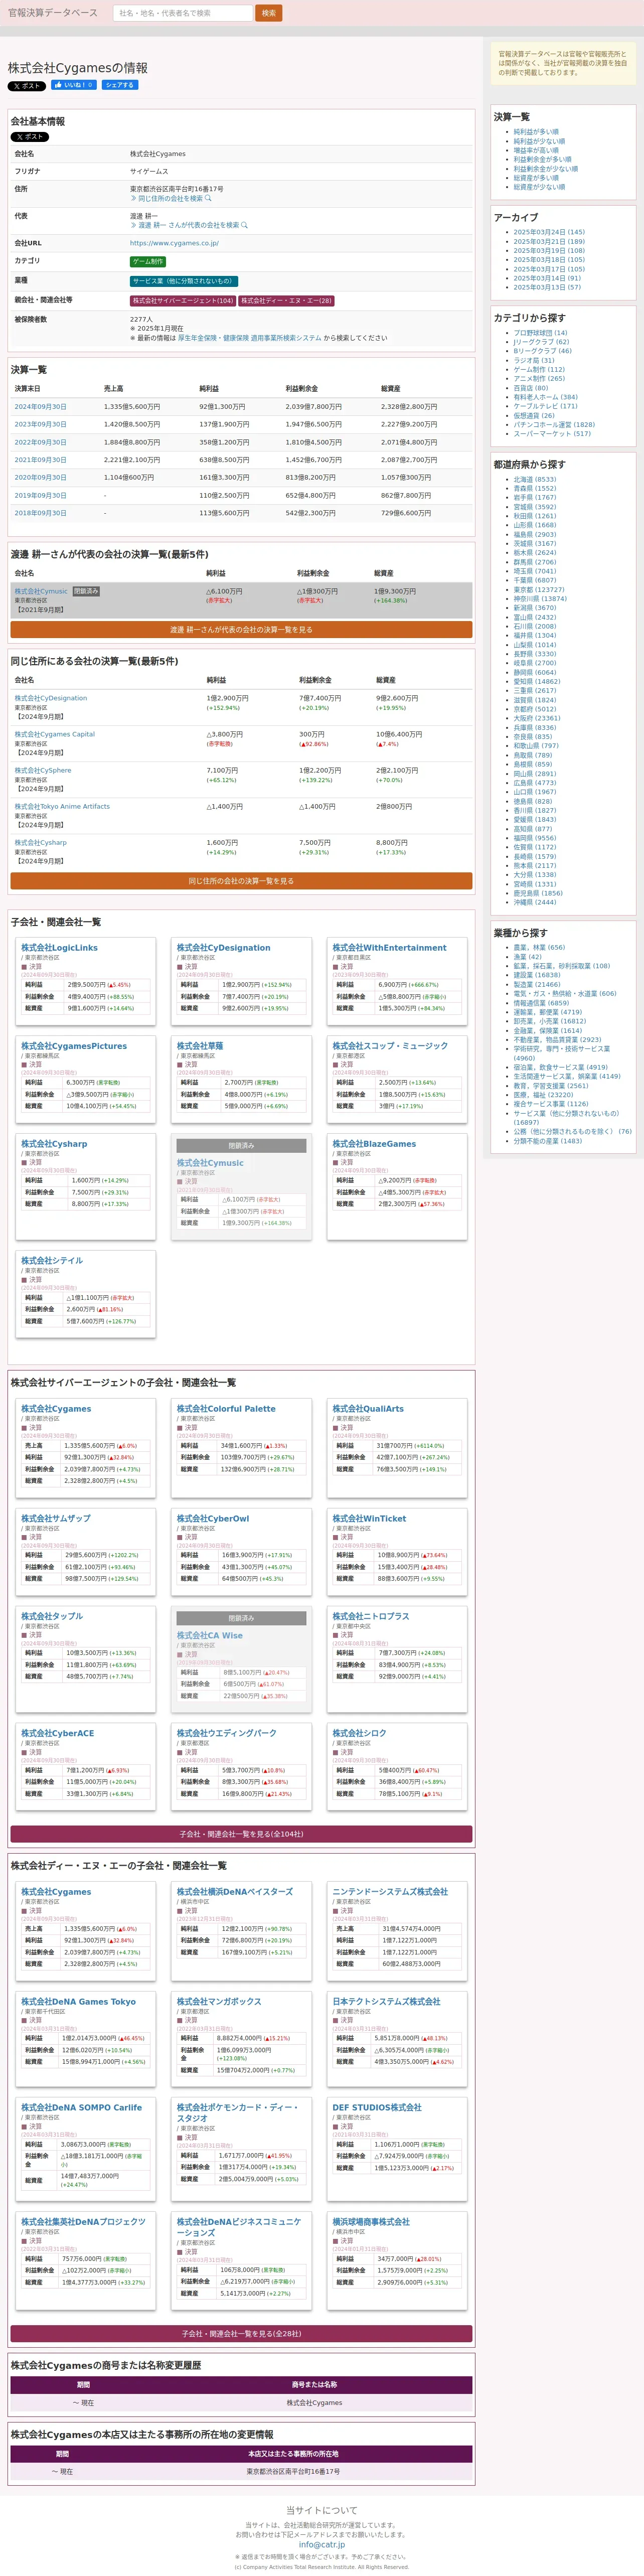Screen dimensions: 644x2576
Task: Open the 株式会社Colorful Palette card
Action: click(226, 1409)
